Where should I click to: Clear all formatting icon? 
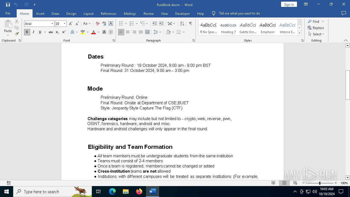pos(98,24)
